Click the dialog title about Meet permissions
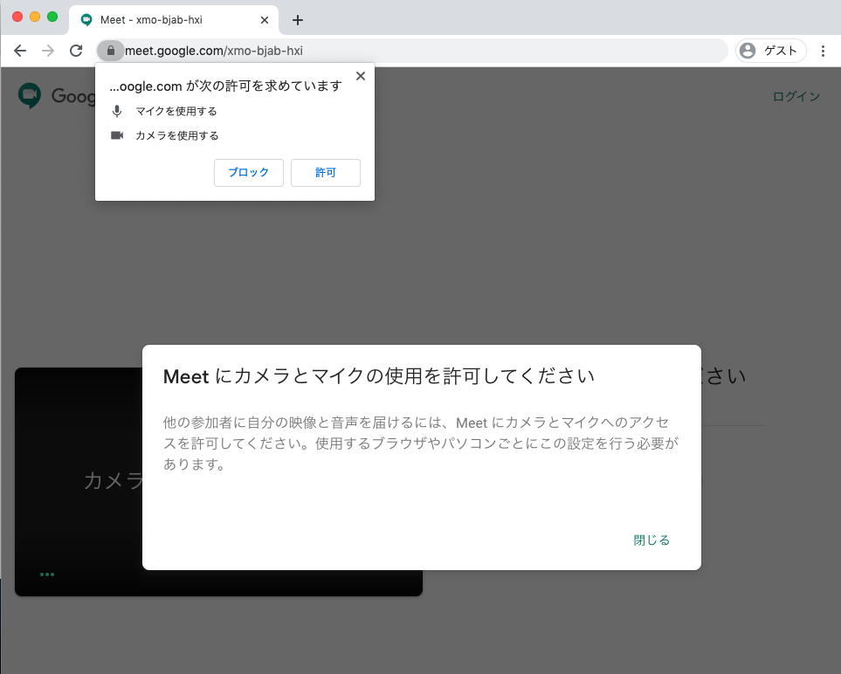Image resolution: width=841 pixels, height=674 pixels. coord(379,376)
